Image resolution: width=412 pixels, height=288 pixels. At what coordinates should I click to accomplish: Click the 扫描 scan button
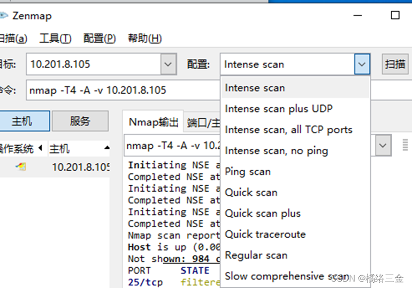pyautogui.click(x=395, y=64)
